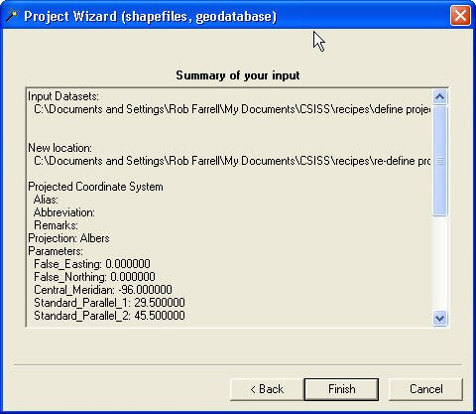The width and height of the screenshot is (476, 414).
Task: Cancel the Project Wizard
Action: pos(425,389)
